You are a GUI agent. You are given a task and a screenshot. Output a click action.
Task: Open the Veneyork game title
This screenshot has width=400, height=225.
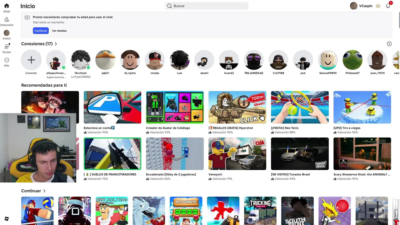[x=215, y=174]
